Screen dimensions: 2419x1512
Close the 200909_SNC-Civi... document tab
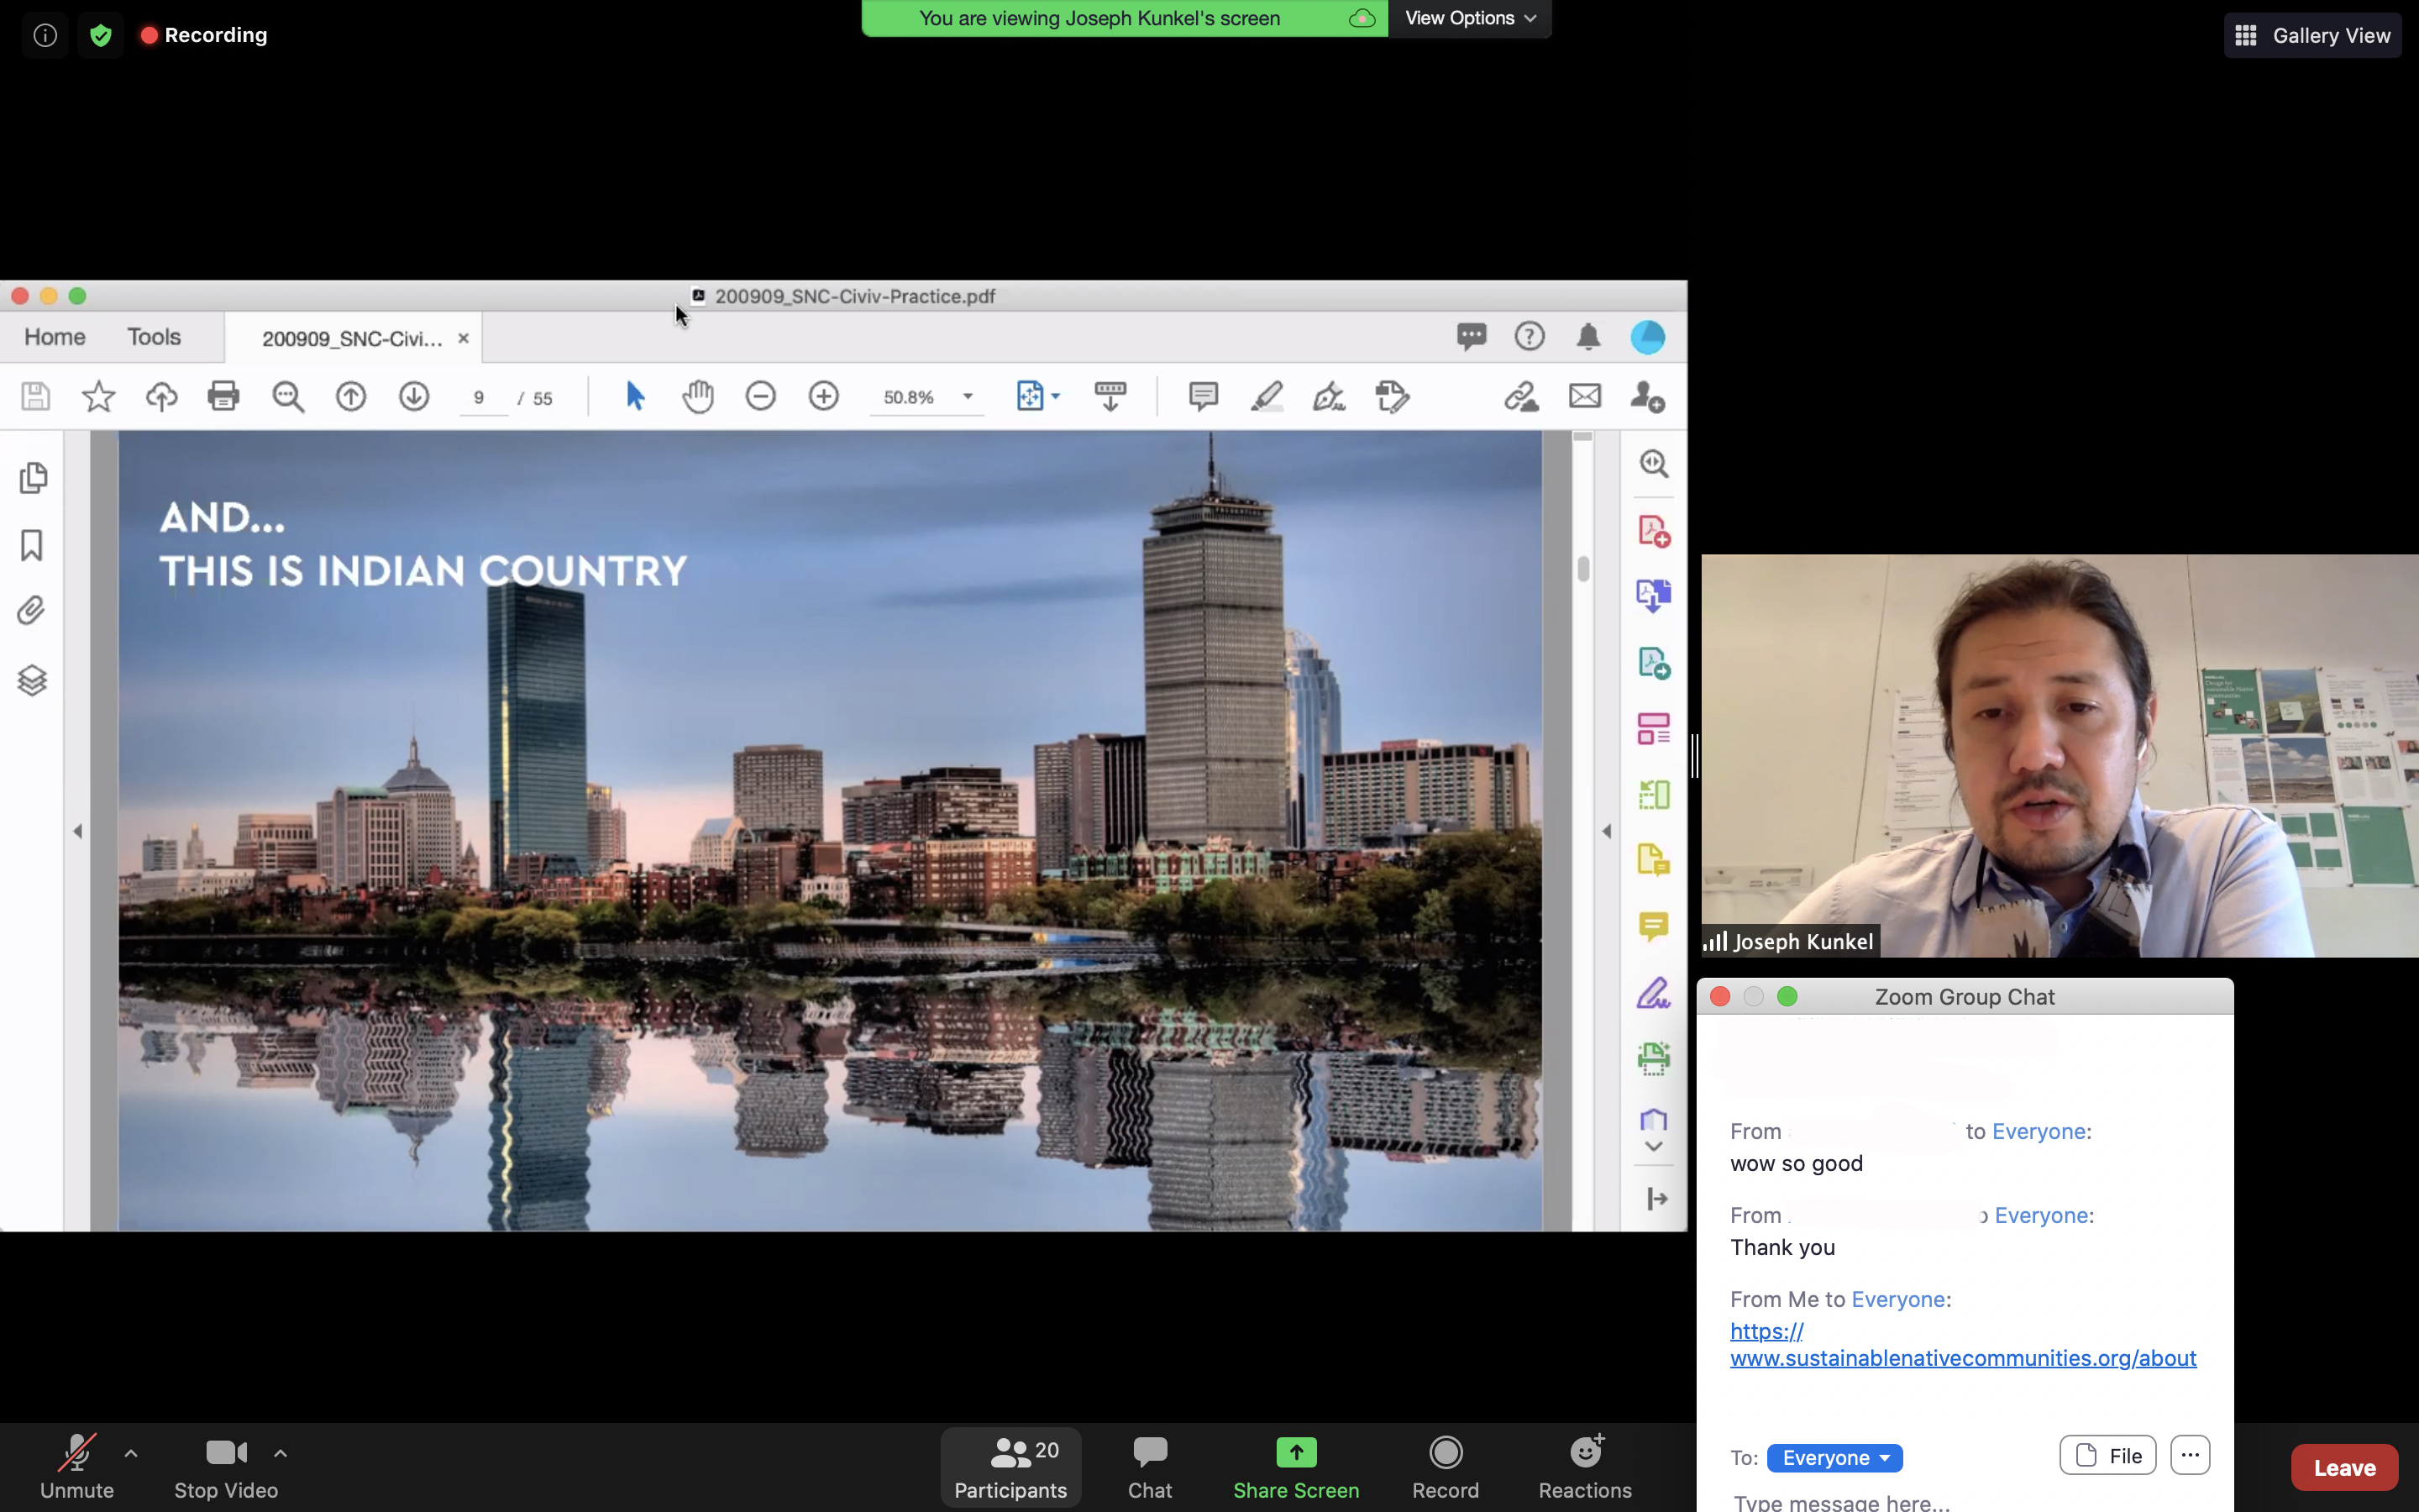coord(463,339)
